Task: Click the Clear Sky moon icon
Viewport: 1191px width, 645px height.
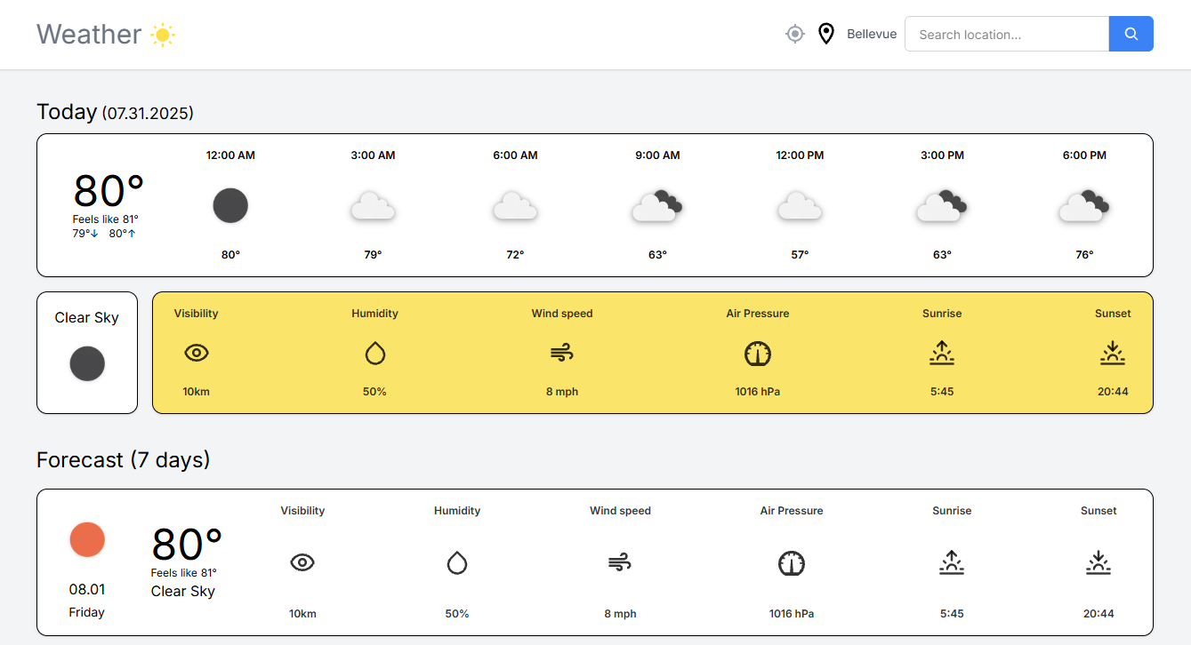Action: point(86,363)
